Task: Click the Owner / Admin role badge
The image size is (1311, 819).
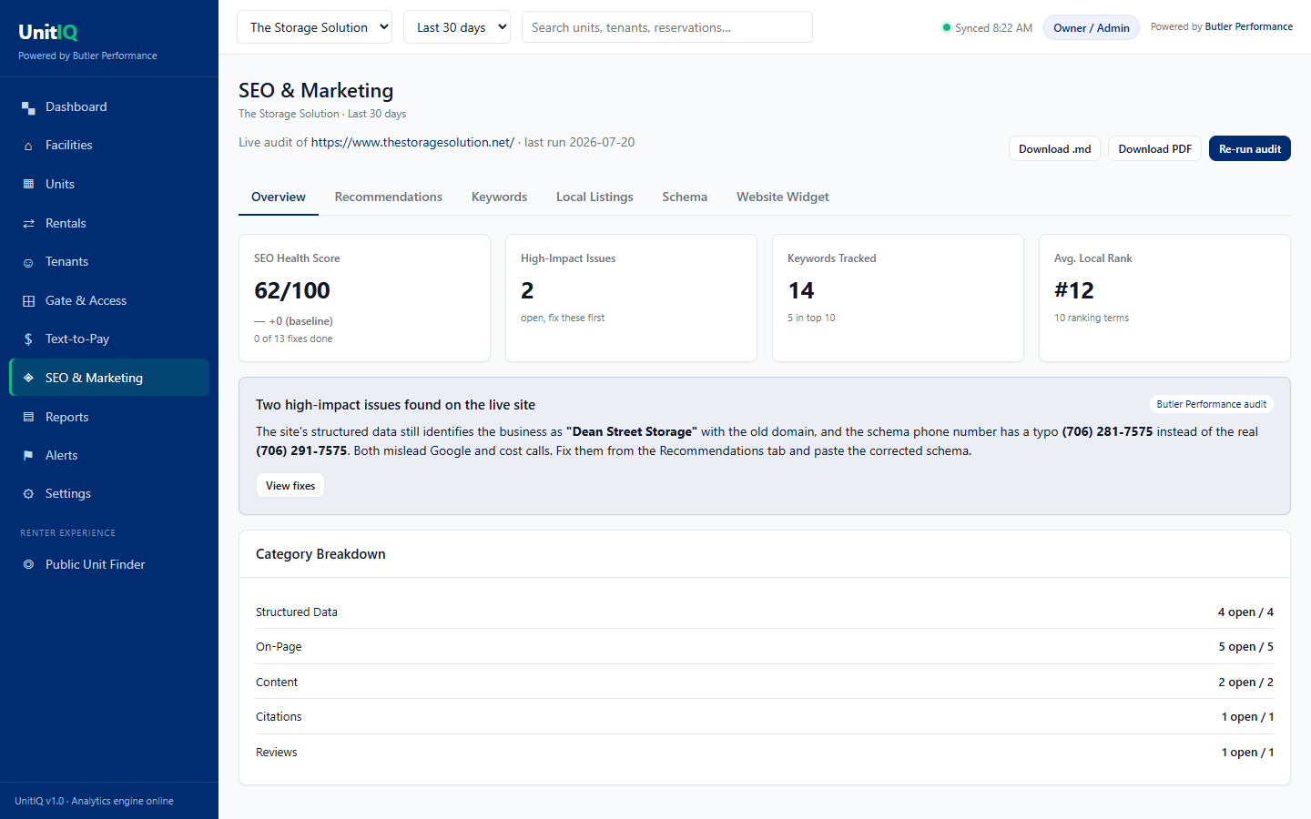Action: (1092, 27)
